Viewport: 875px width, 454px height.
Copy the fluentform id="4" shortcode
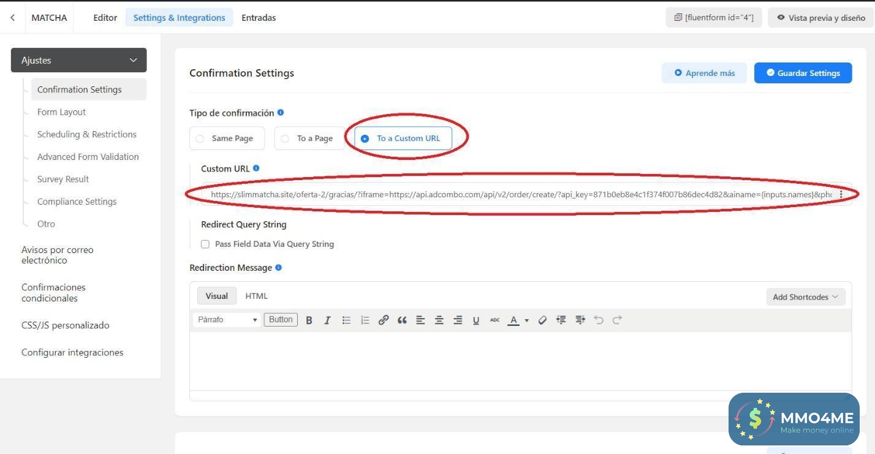point(713,18)
